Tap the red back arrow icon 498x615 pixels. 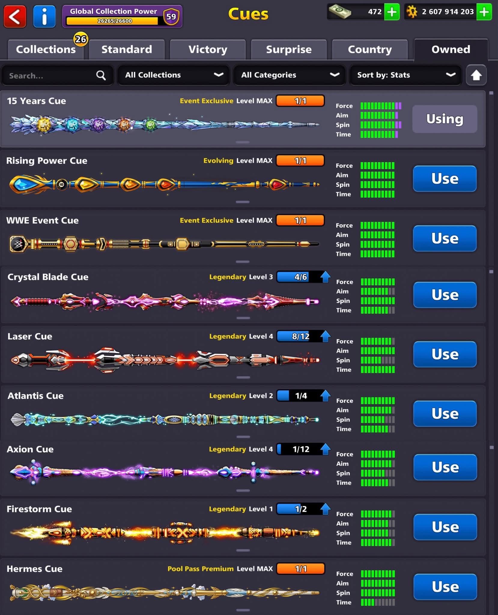[15, 16]
